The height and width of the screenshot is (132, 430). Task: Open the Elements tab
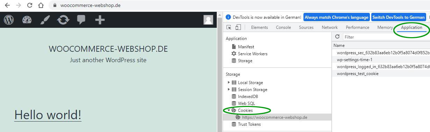pos(259,27)
